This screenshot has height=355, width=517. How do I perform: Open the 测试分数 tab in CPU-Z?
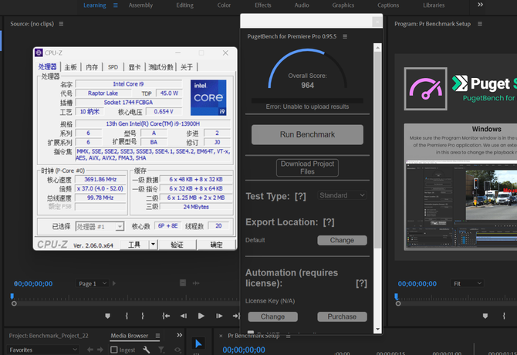[161, 67]
